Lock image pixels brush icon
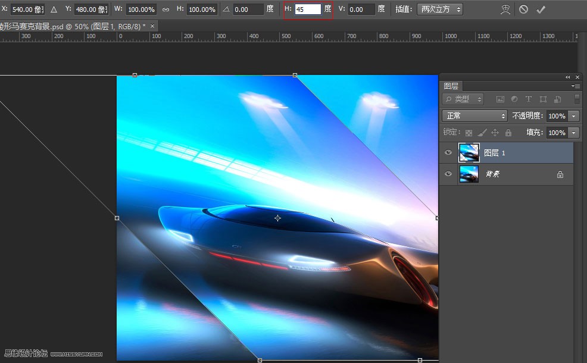This screenshot has height=363, width=587. (x=482, y=133)
